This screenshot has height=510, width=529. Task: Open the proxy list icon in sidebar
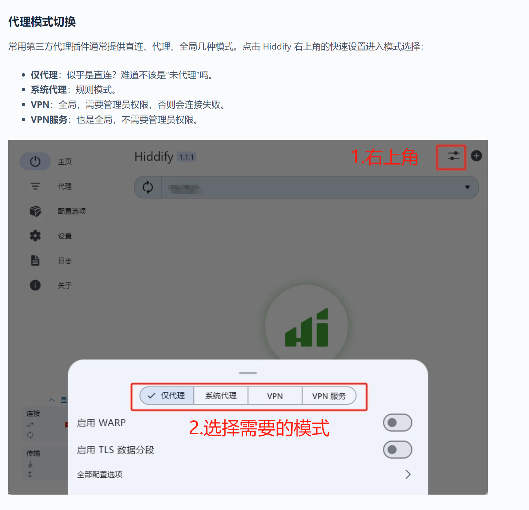[x=35, y=187]
